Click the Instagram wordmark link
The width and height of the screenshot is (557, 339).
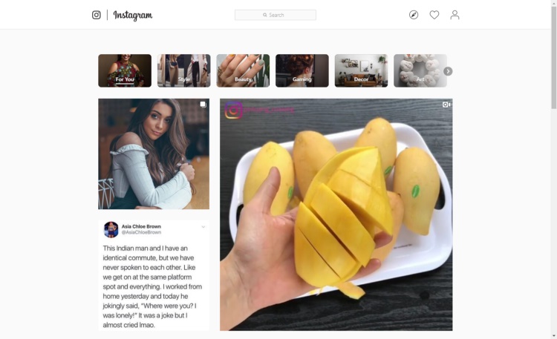[x=133, y=16]
